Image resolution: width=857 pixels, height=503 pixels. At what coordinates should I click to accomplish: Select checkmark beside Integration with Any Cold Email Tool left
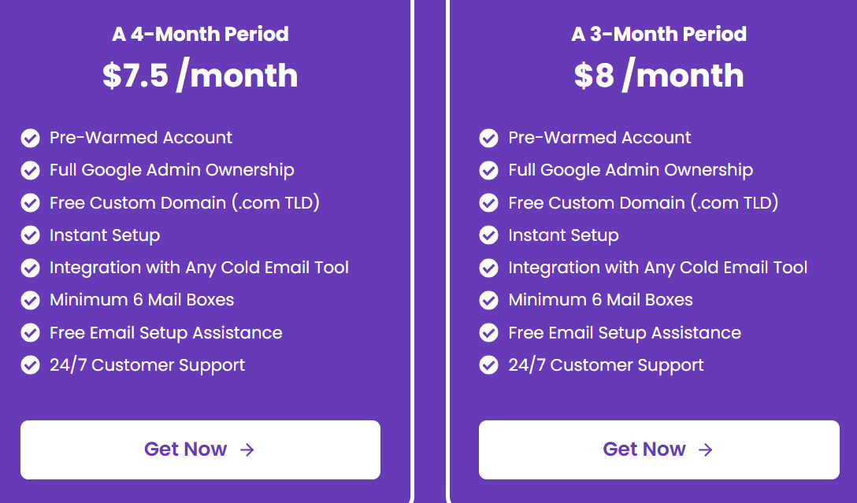(x=30, y=268)
